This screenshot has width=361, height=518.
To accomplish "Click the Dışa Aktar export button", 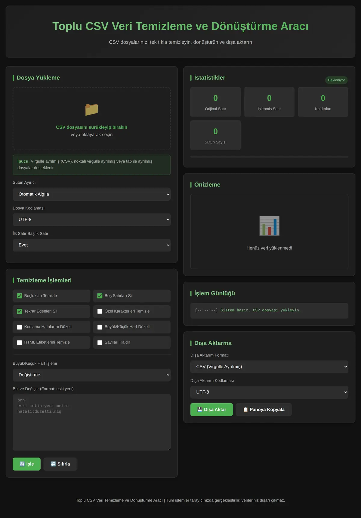I will pos(211,410).
